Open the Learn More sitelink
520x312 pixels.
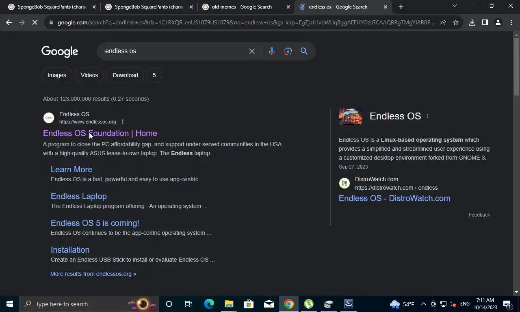coord(71,169)
